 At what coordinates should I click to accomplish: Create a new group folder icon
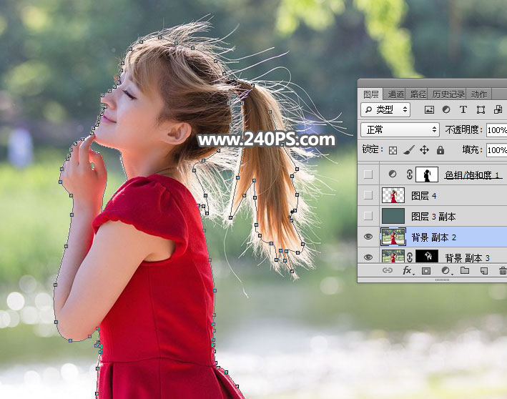465,270
